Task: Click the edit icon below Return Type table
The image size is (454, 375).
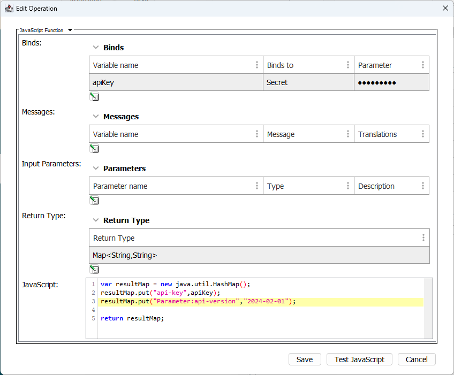Action: pos(94,270)
